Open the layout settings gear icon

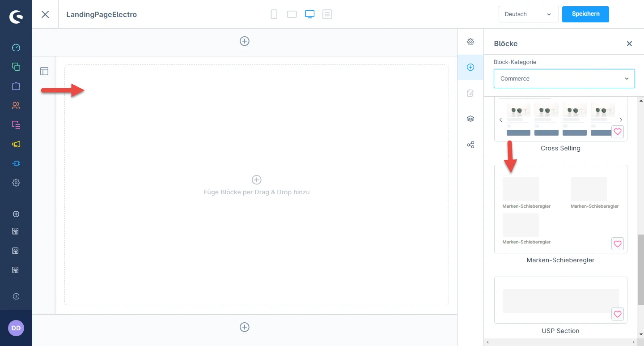(x=470, y=42)
